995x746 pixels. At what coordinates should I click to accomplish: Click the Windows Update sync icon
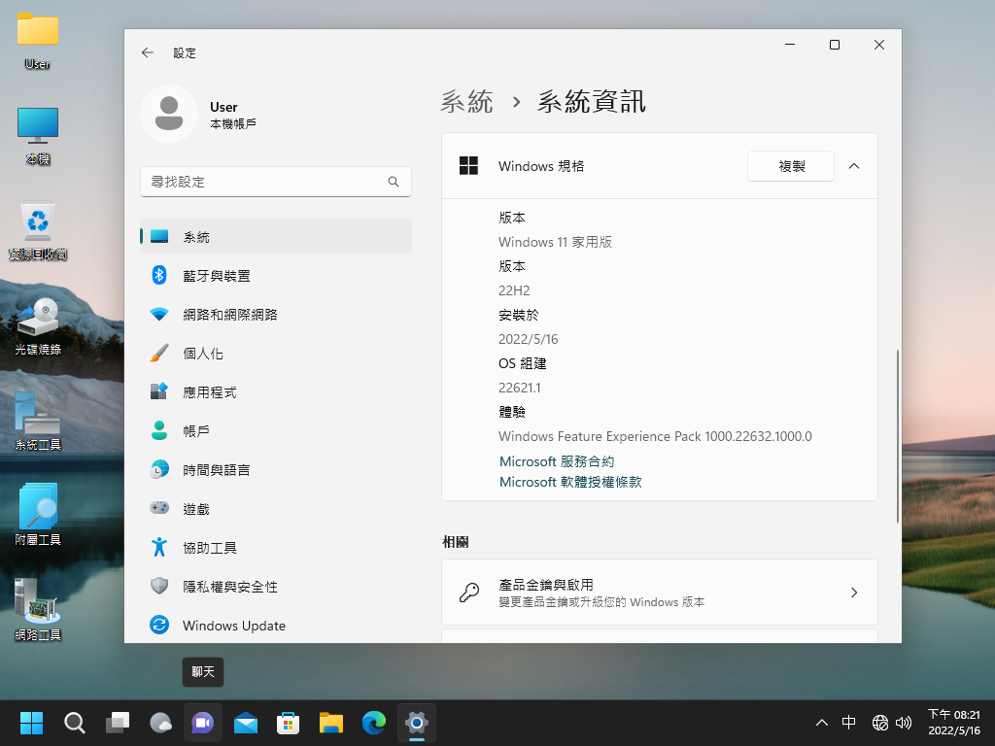click(159, 625)
